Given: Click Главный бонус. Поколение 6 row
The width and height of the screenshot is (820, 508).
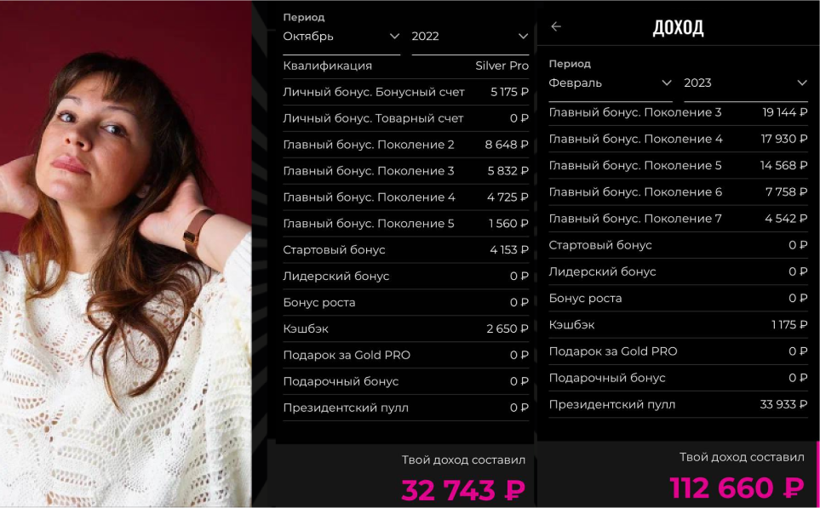Looking at the screenshot, I should (x=679, y=191).
